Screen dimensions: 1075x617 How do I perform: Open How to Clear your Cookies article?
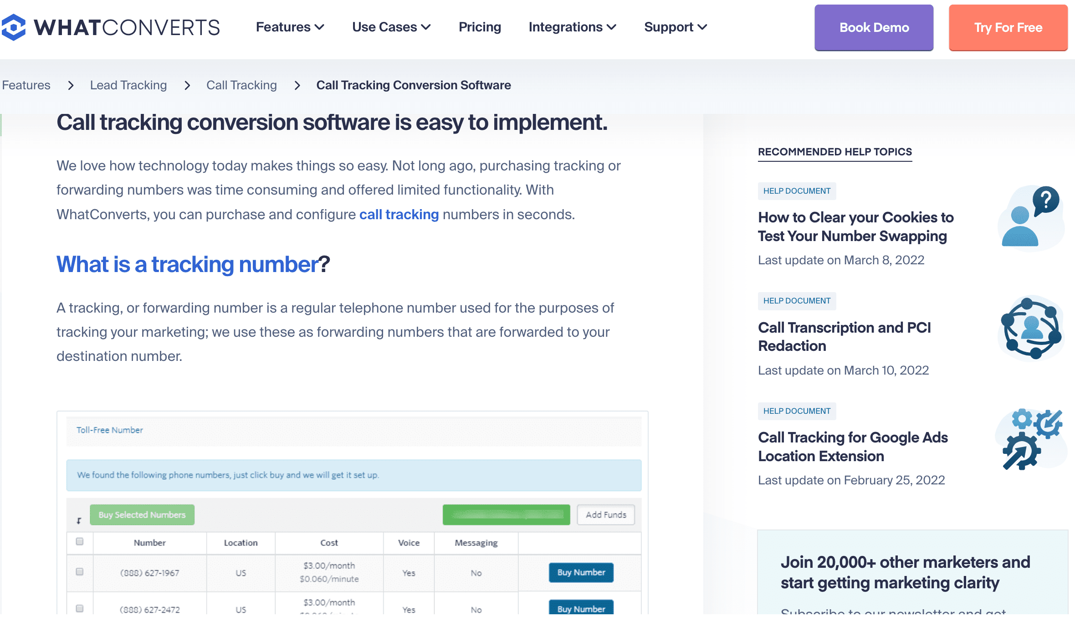point(855,226)
